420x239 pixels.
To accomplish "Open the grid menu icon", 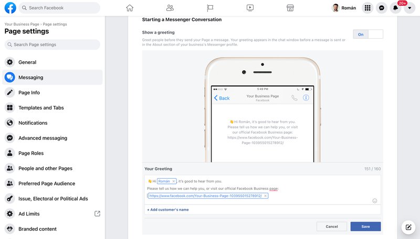I will (x=367, y=8).
